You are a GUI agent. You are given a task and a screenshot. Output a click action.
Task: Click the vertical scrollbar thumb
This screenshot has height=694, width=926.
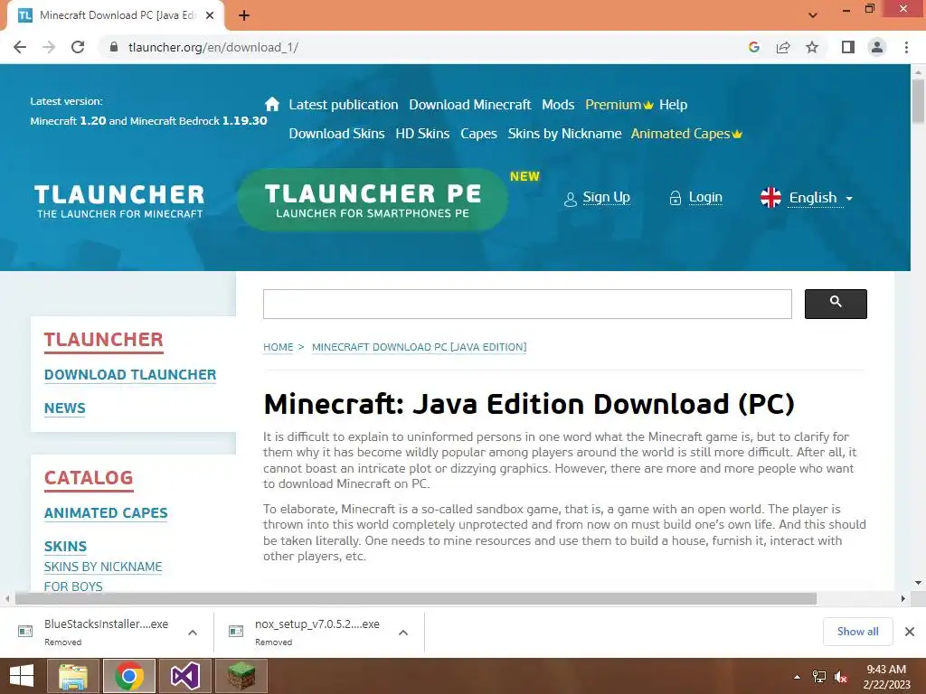click(x=918, y=101)
